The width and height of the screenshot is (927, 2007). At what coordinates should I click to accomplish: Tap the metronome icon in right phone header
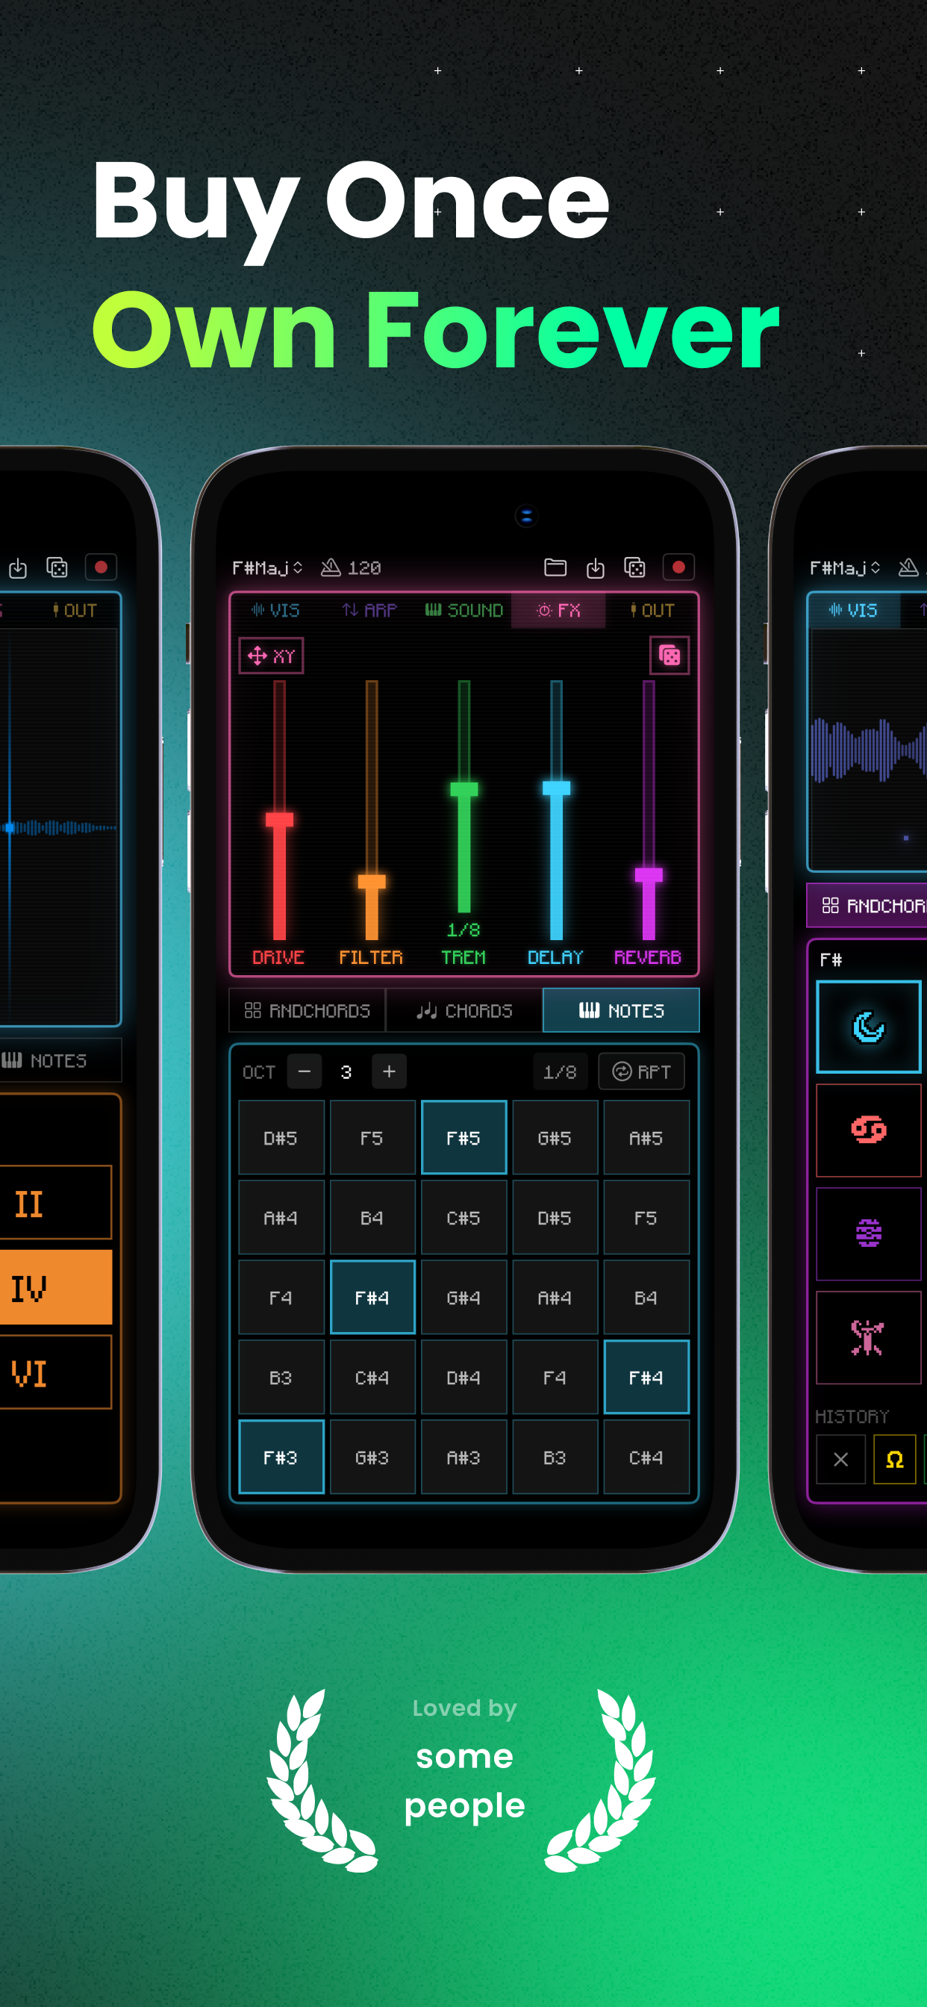[908, 567]
